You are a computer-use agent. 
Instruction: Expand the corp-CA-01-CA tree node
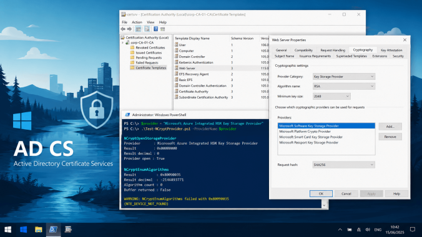coord(123,42)
